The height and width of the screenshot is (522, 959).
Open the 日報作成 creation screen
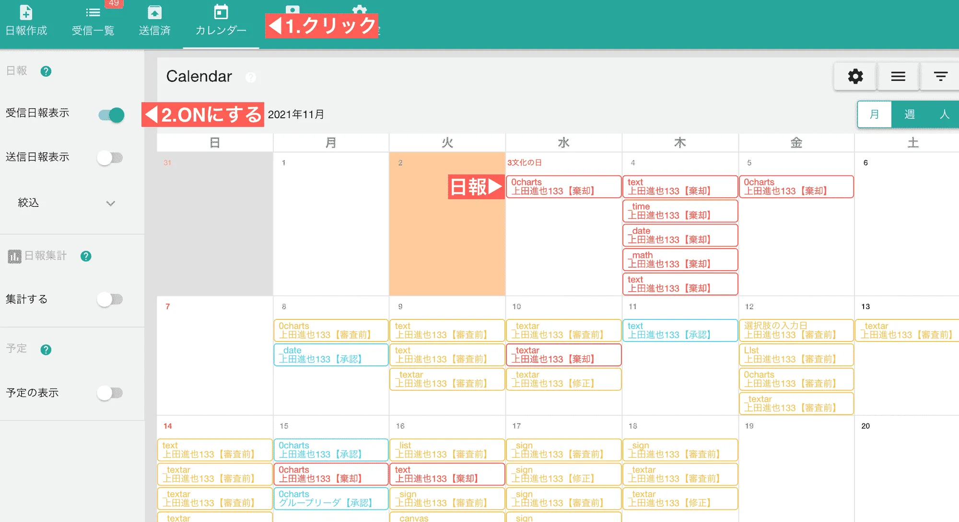point(26,21)
